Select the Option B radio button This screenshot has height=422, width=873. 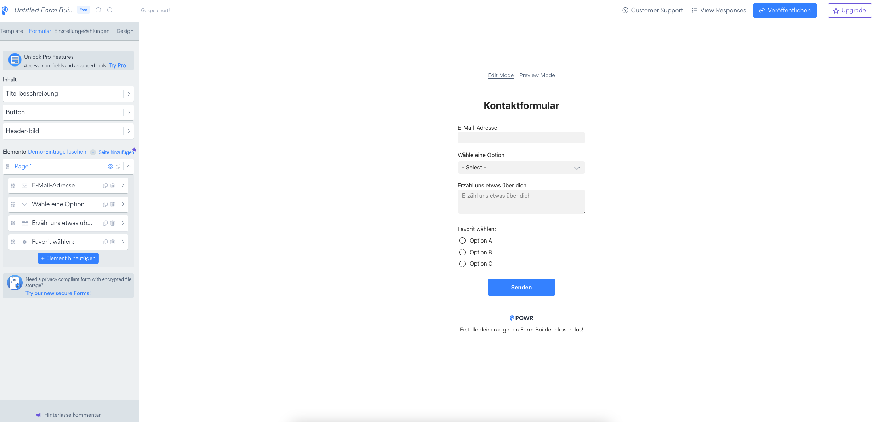462,252
